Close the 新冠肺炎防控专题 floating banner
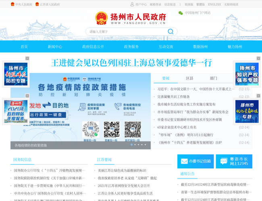This screenshot has width=262, height=201. pos(27,58)
